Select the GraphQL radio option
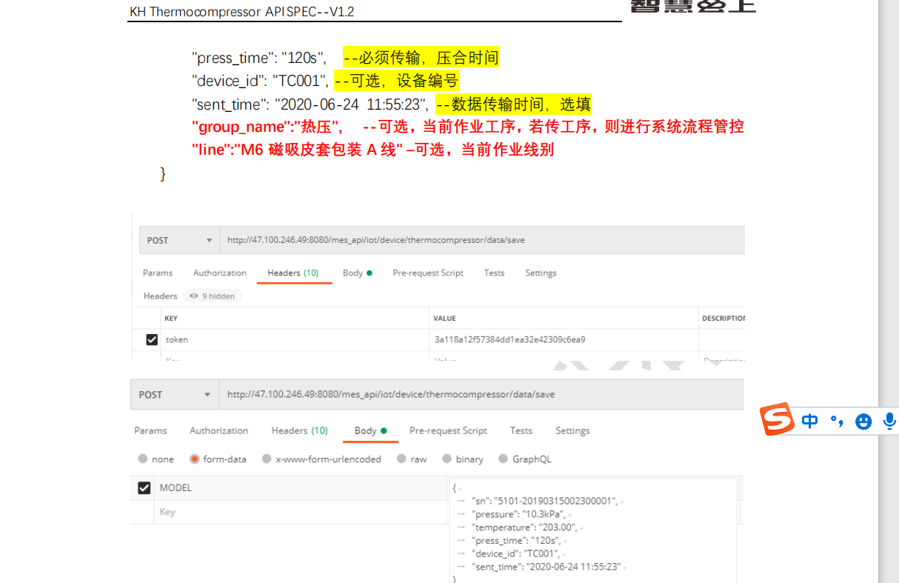This screenshot has height=583, width=899. click(x=504, y=459)
